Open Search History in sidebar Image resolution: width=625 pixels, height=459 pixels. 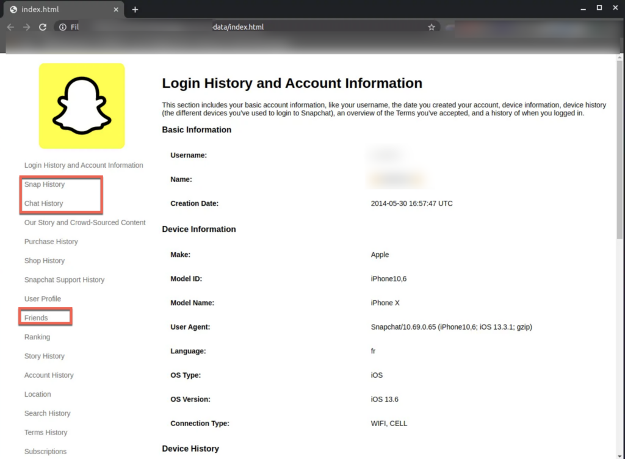pos(48,413)
